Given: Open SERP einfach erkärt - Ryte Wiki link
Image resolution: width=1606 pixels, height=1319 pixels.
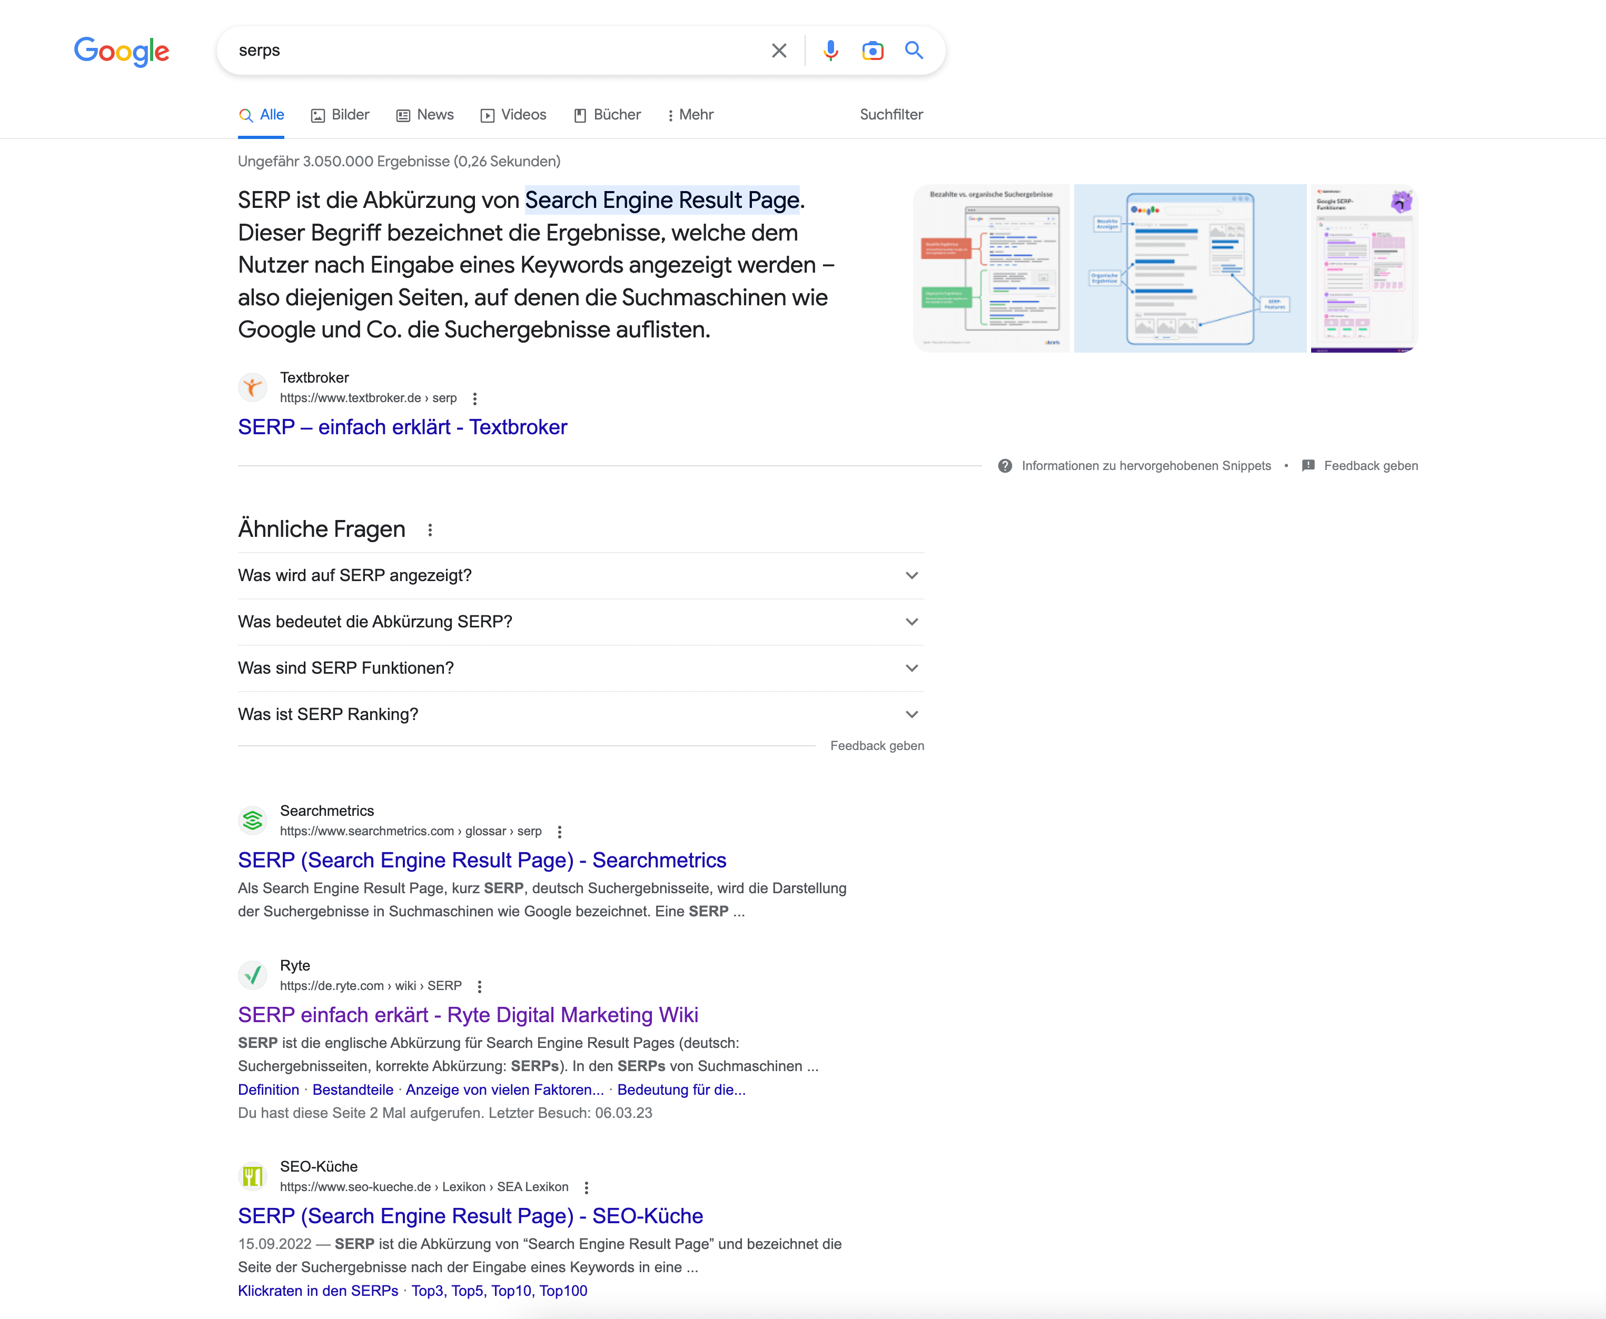Looking at the screenshot, I should tap(468, 1015).
